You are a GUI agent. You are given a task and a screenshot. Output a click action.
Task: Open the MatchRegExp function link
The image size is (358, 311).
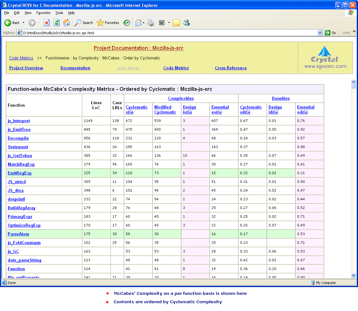click(x=21, y=164)
